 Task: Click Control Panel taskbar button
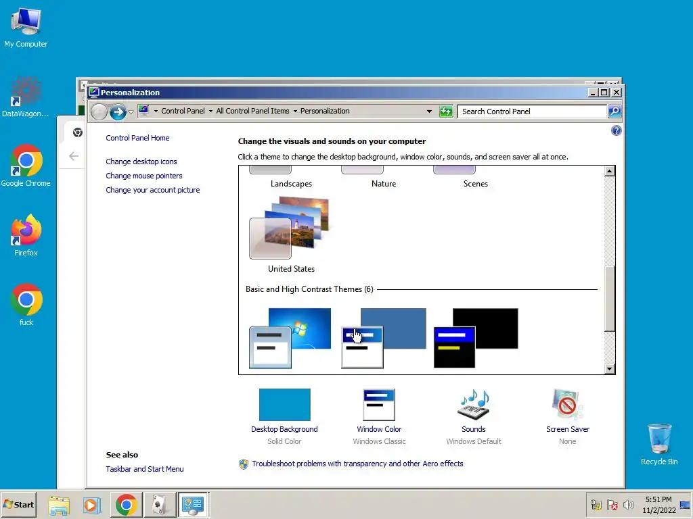(193, 505)
